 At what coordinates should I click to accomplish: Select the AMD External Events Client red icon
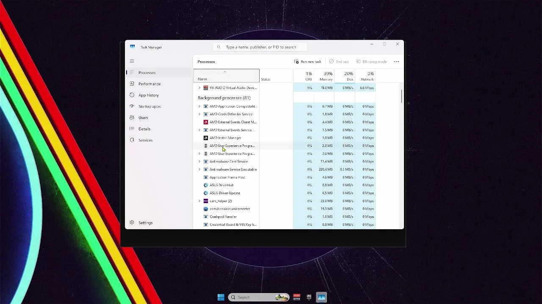[x=206, y=122]
